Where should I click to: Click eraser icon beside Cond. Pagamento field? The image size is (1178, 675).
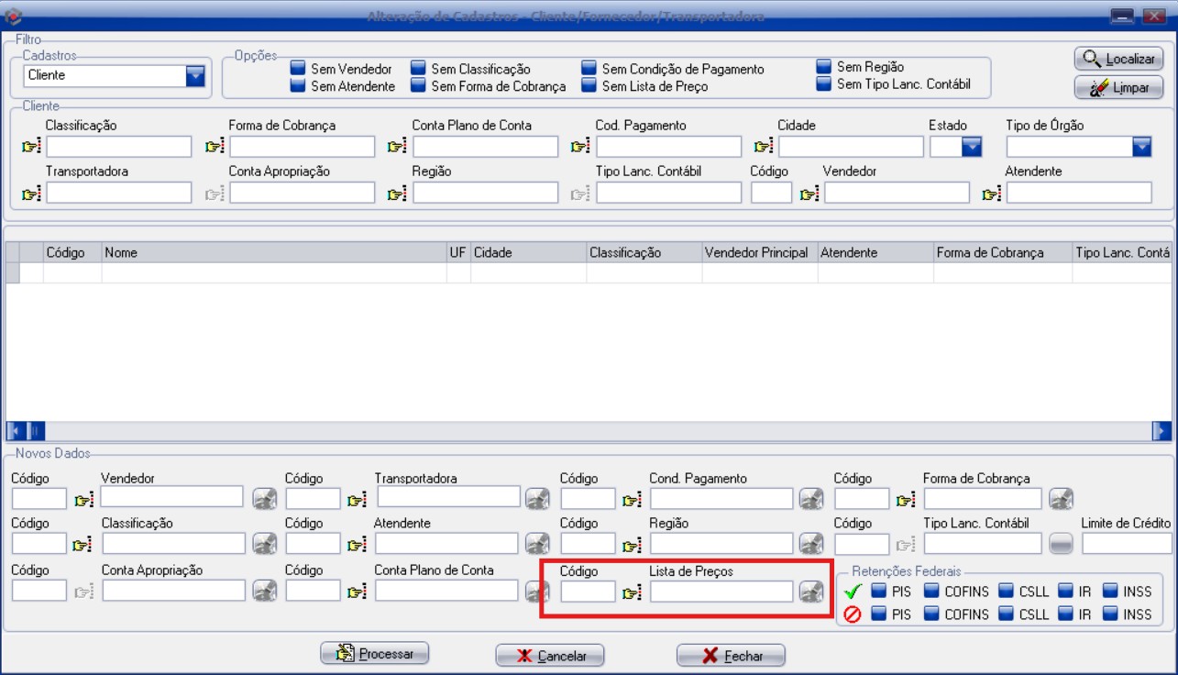[x=810, y=499]
